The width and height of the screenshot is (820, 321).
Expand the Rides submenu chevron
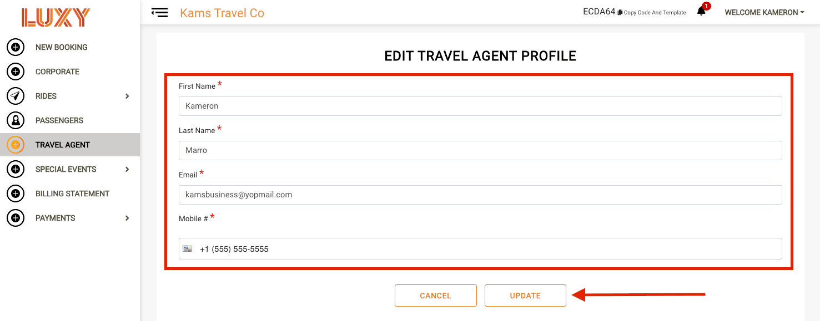tap(127, 96)
